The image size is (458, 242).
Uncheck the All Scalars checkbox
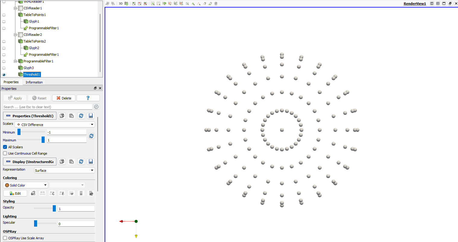[x=5, y=147]
